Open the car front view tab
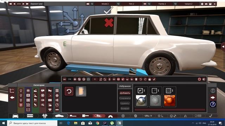The width and height of the screenshot is (225, 126). point(15,116)
